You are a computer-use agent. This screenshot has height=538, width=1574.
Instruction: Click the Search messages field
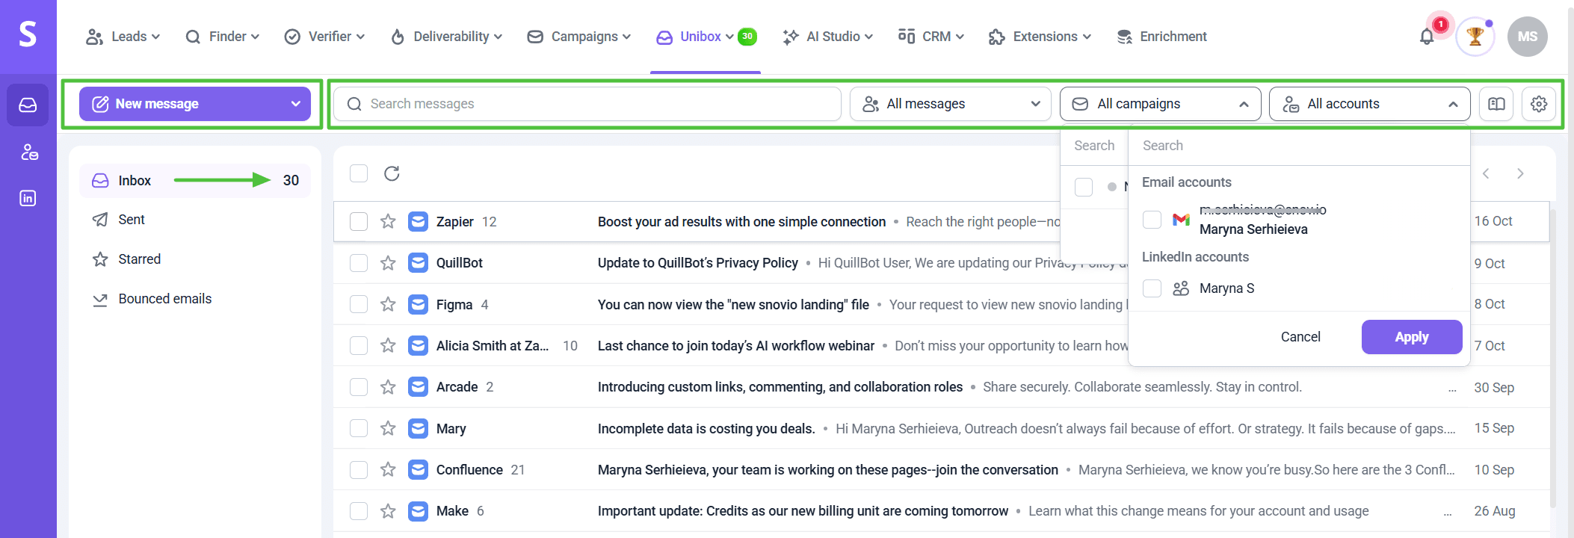click(x=587, y=104)
